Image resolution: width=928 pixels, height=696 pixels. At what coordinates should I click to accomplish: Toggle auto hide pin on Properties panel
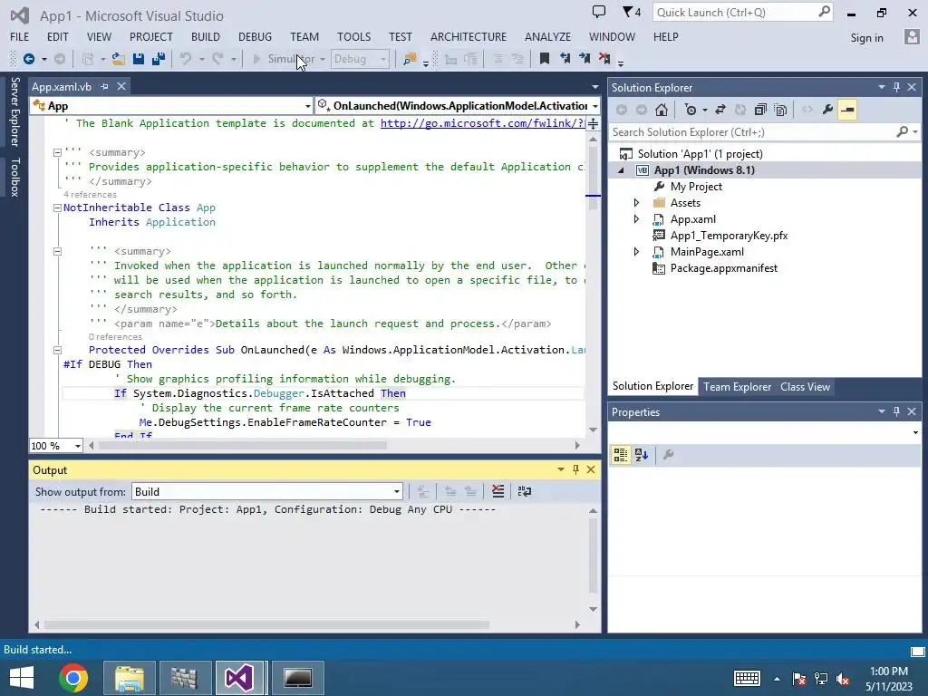[x=896, y=411]
